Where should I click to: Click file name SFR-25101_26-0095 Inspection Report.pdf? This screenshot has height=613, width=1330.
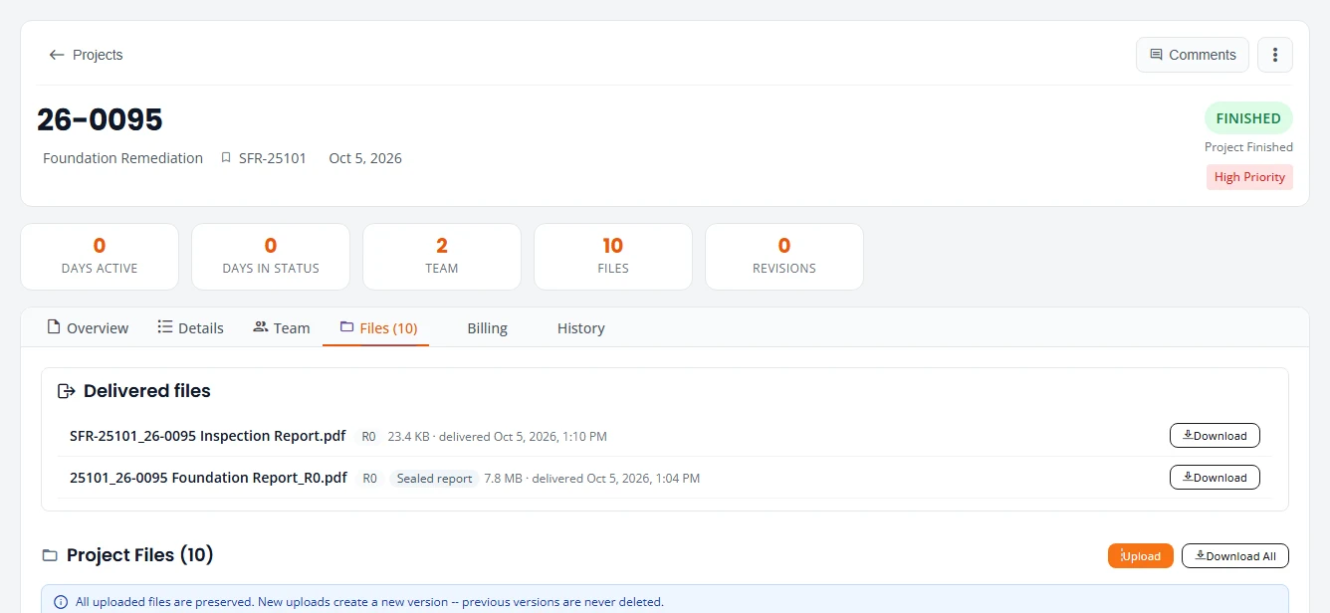pyautogui.click(x=208, y=436)
